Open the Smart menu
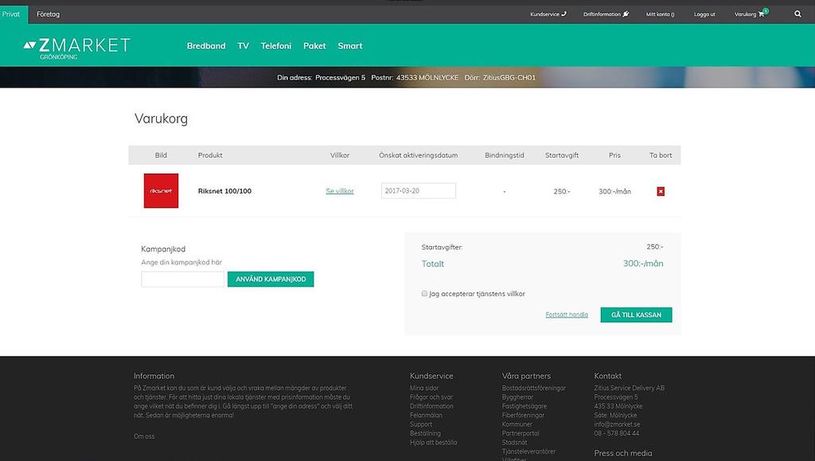The image size is (815, 461). click(350, 45)
